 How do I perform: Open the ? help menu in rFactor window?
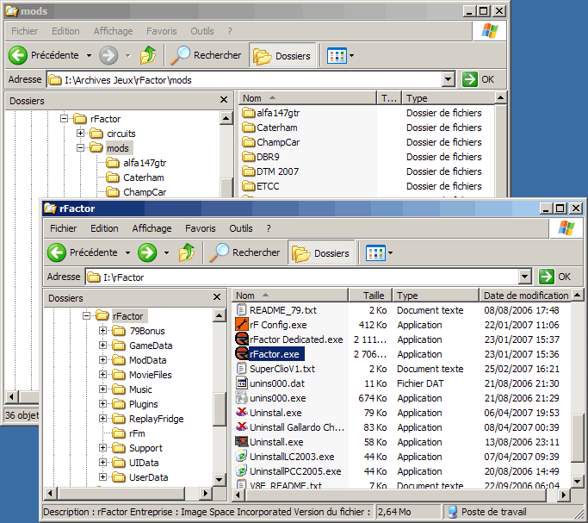click(268, 228)
